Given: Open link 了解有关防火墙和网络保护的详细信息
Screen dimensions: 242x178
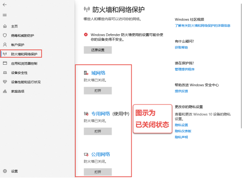Looking at the screenshot, I should [203, 26].
